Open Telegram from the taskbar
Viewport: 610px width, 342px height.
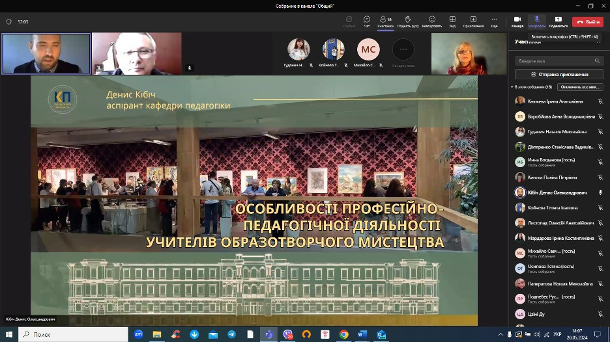(x=231, y=334)
